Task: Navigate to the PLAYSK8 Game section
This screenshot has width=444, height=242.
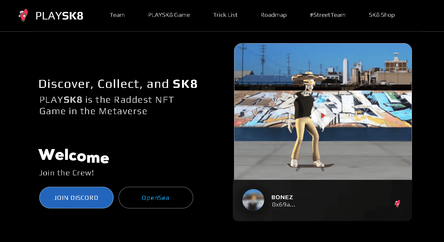Action: click(x=169, y=15)
